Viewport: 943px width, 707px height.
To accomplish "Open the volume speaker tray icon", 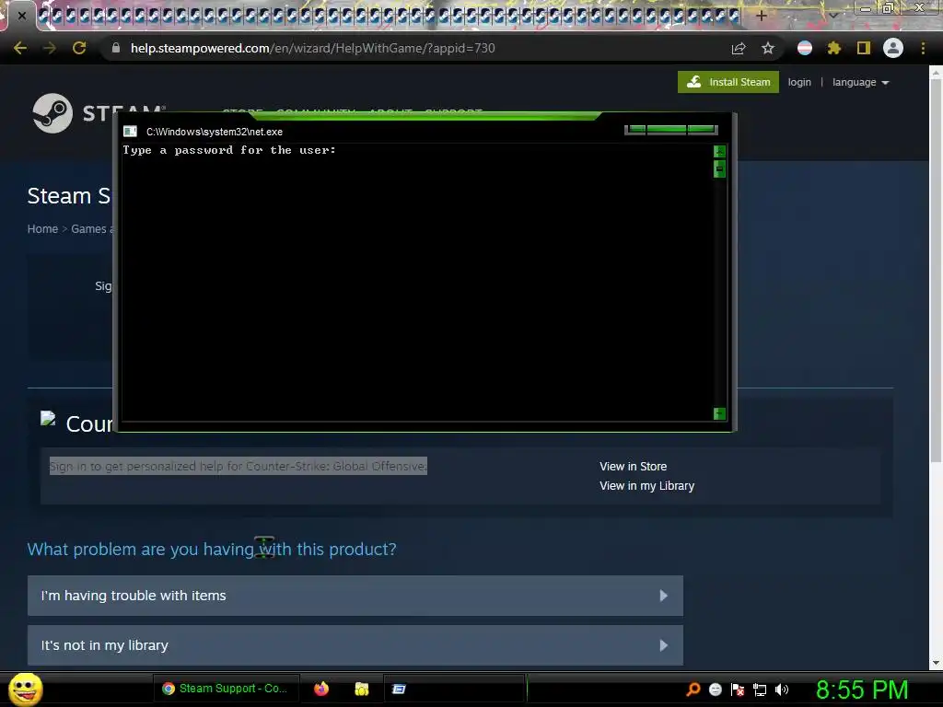I will tap(781, 690).
